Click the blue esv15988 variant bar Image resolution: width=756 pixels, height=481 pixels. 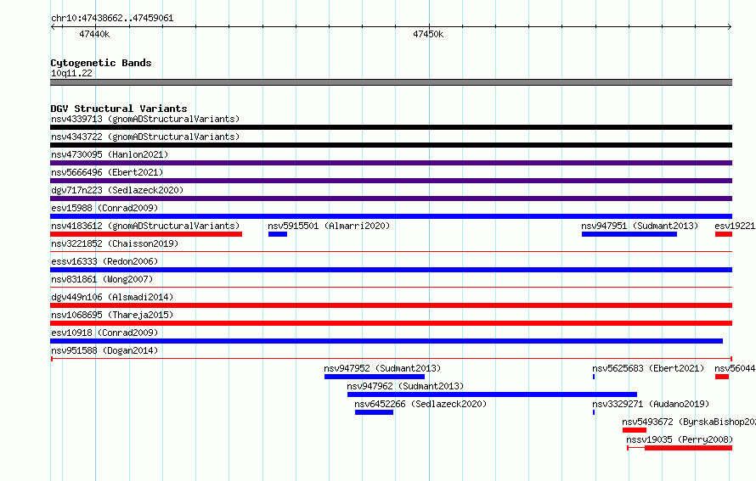(x=391, y=216)
